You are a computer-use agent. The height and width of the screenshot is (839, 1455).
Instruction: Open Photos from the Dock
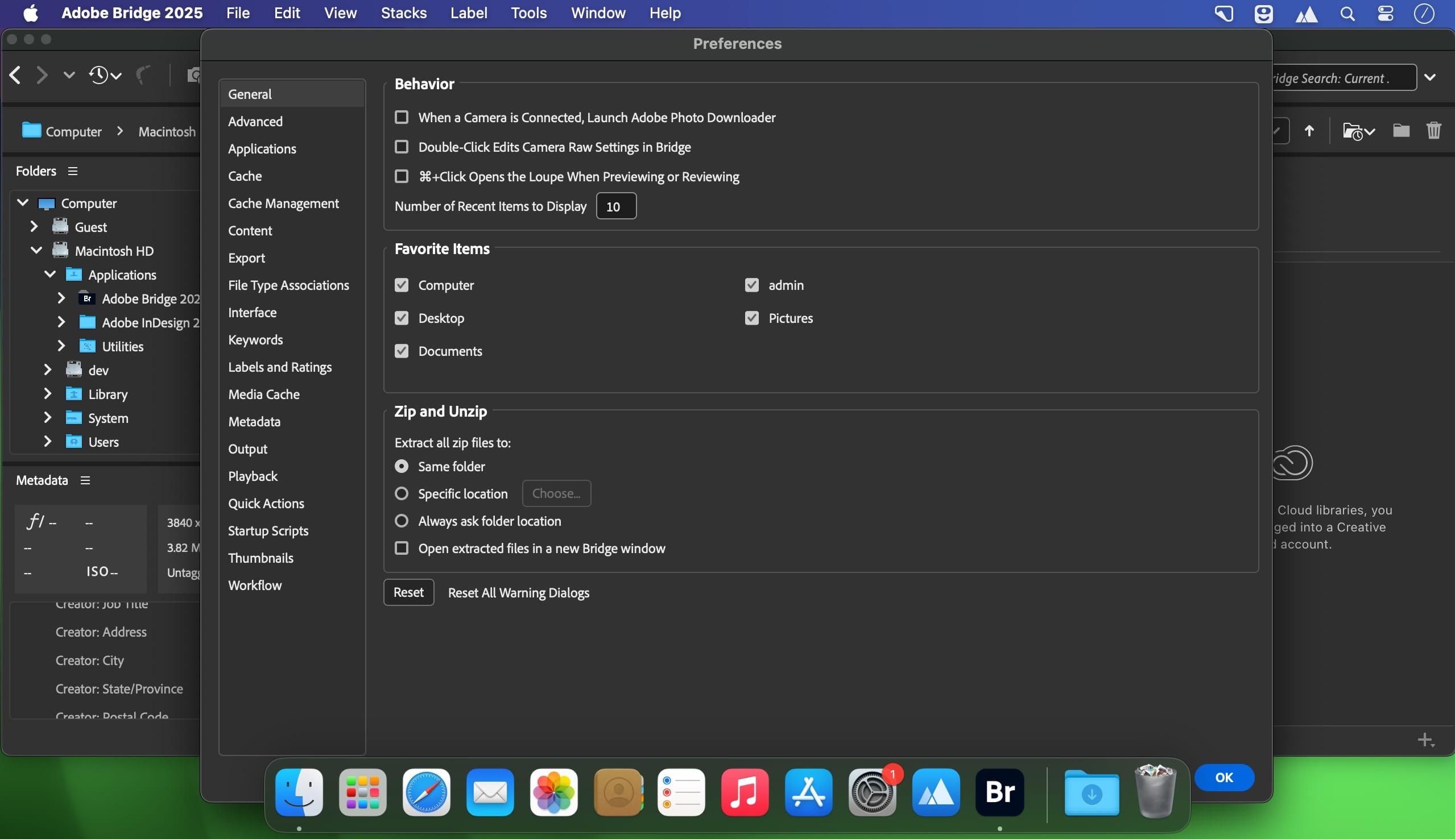pos(554,792)
